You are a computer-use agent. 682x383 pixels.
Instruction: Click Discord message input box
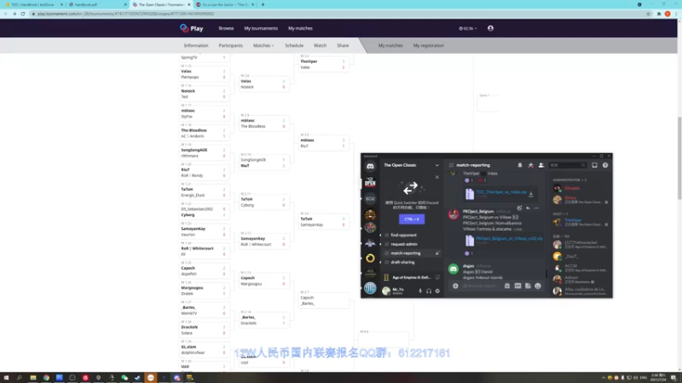coord(481,286)
